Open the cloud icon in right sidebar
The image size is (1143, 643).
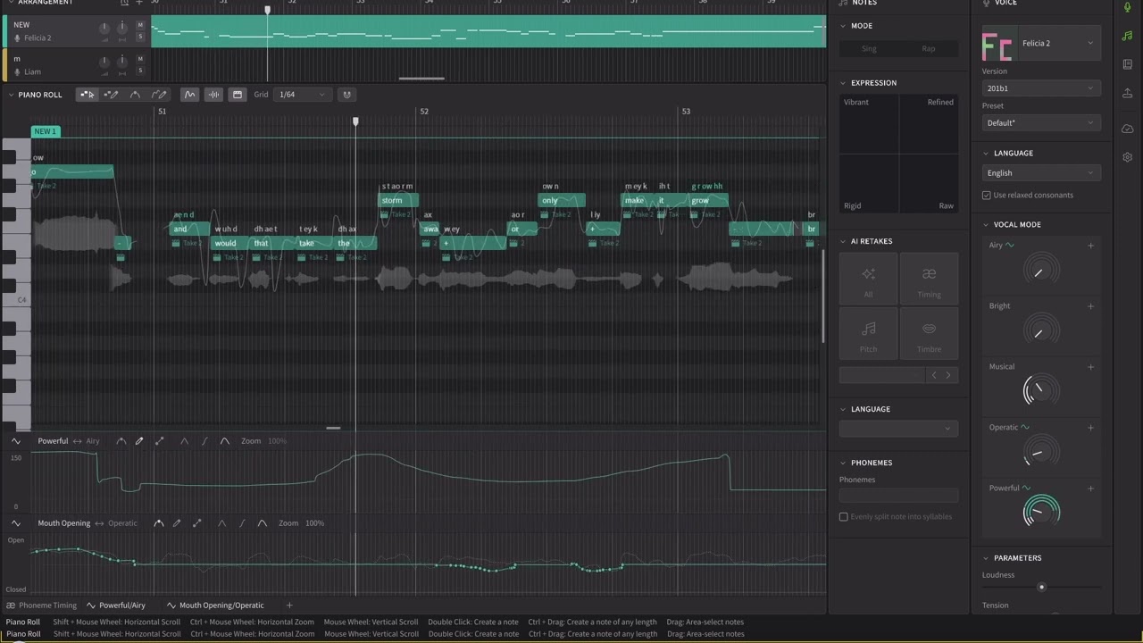[x=1128, y=129]
